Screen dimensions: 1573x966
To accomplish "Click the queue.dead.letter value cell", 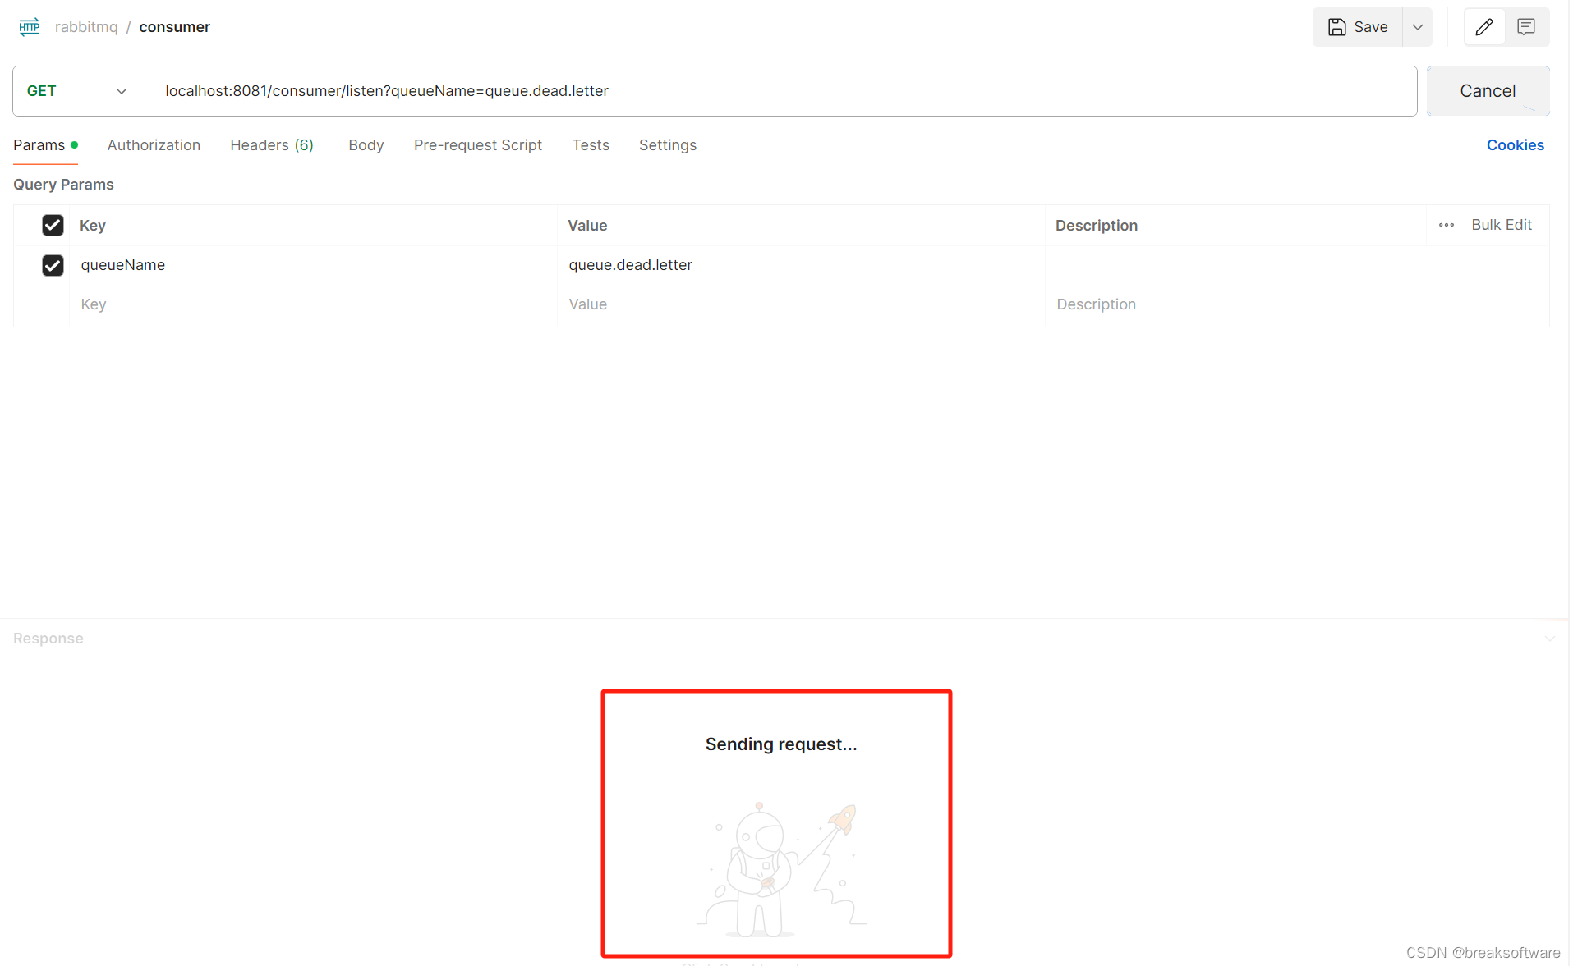I will pyautogui.click(x=801, y=265).
